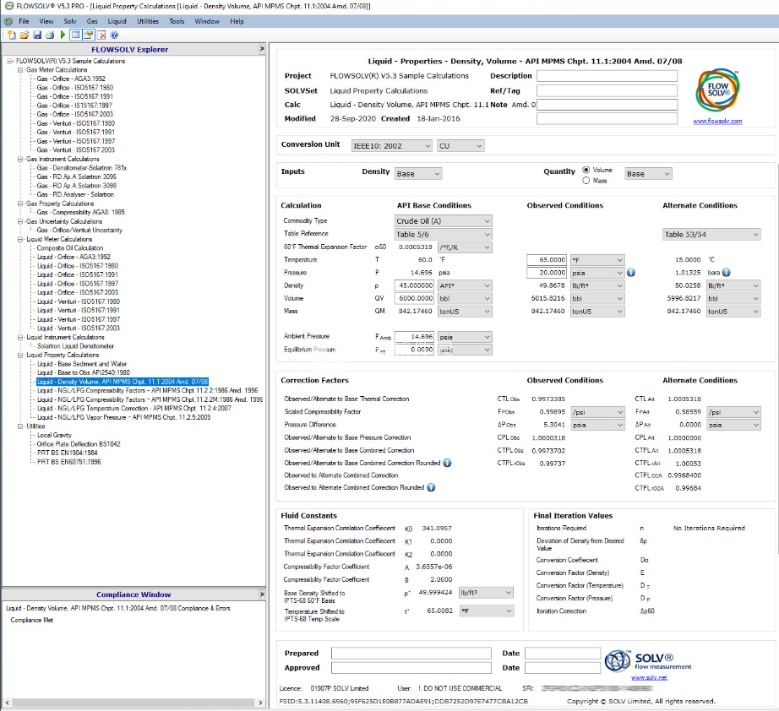Click the FLOWSOLV colorful logo
Image resolution: width=779 pixels, height=711 pixels.
tap(717, 90)
